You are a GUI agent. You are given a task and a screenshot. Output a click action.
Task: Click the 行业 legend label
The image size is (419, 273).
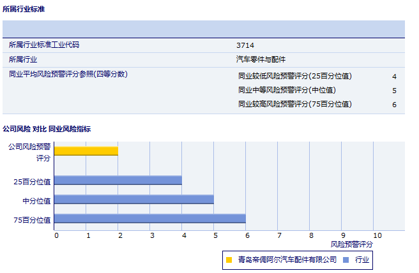tap(362, 260)
